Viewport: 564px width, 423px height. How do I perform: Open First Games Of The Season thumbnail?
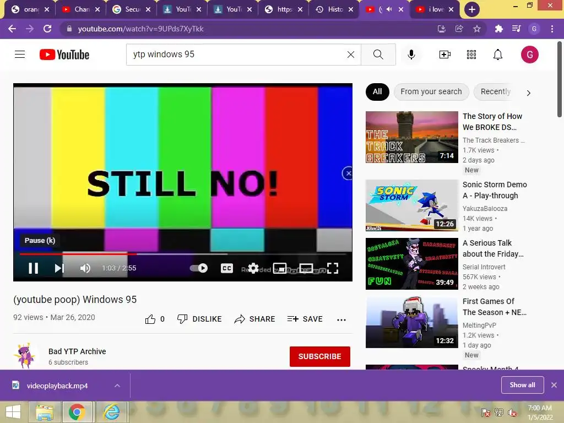pyautogui.click(x=412, y=322)
